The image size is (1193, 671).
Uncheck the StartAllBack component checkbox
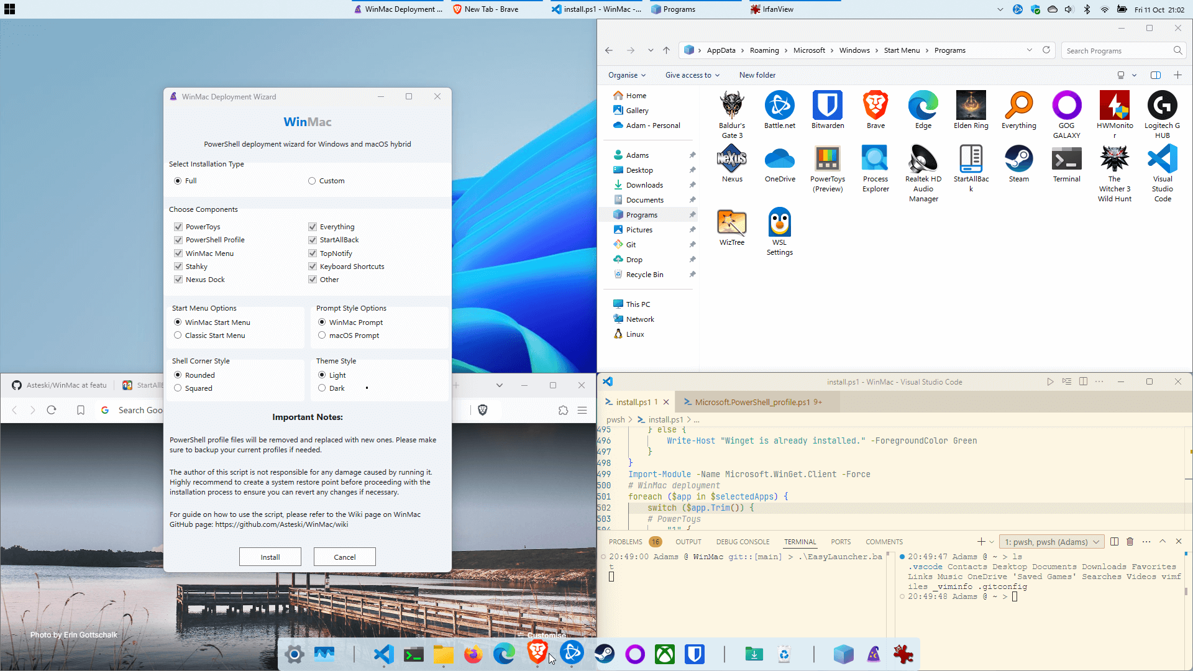[x=313, y=240]
